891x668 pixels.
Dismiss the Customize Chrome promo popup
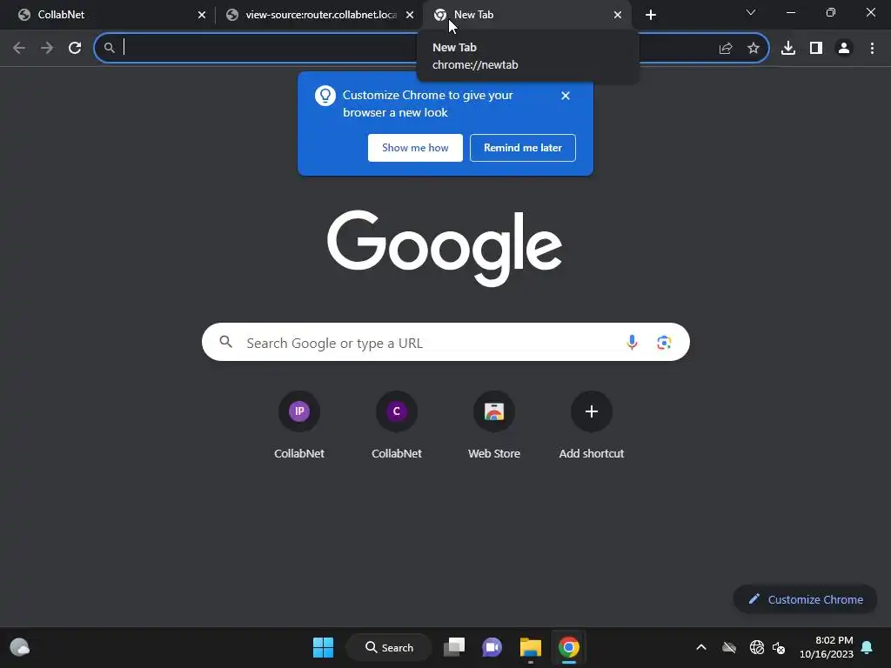(566, 96)
